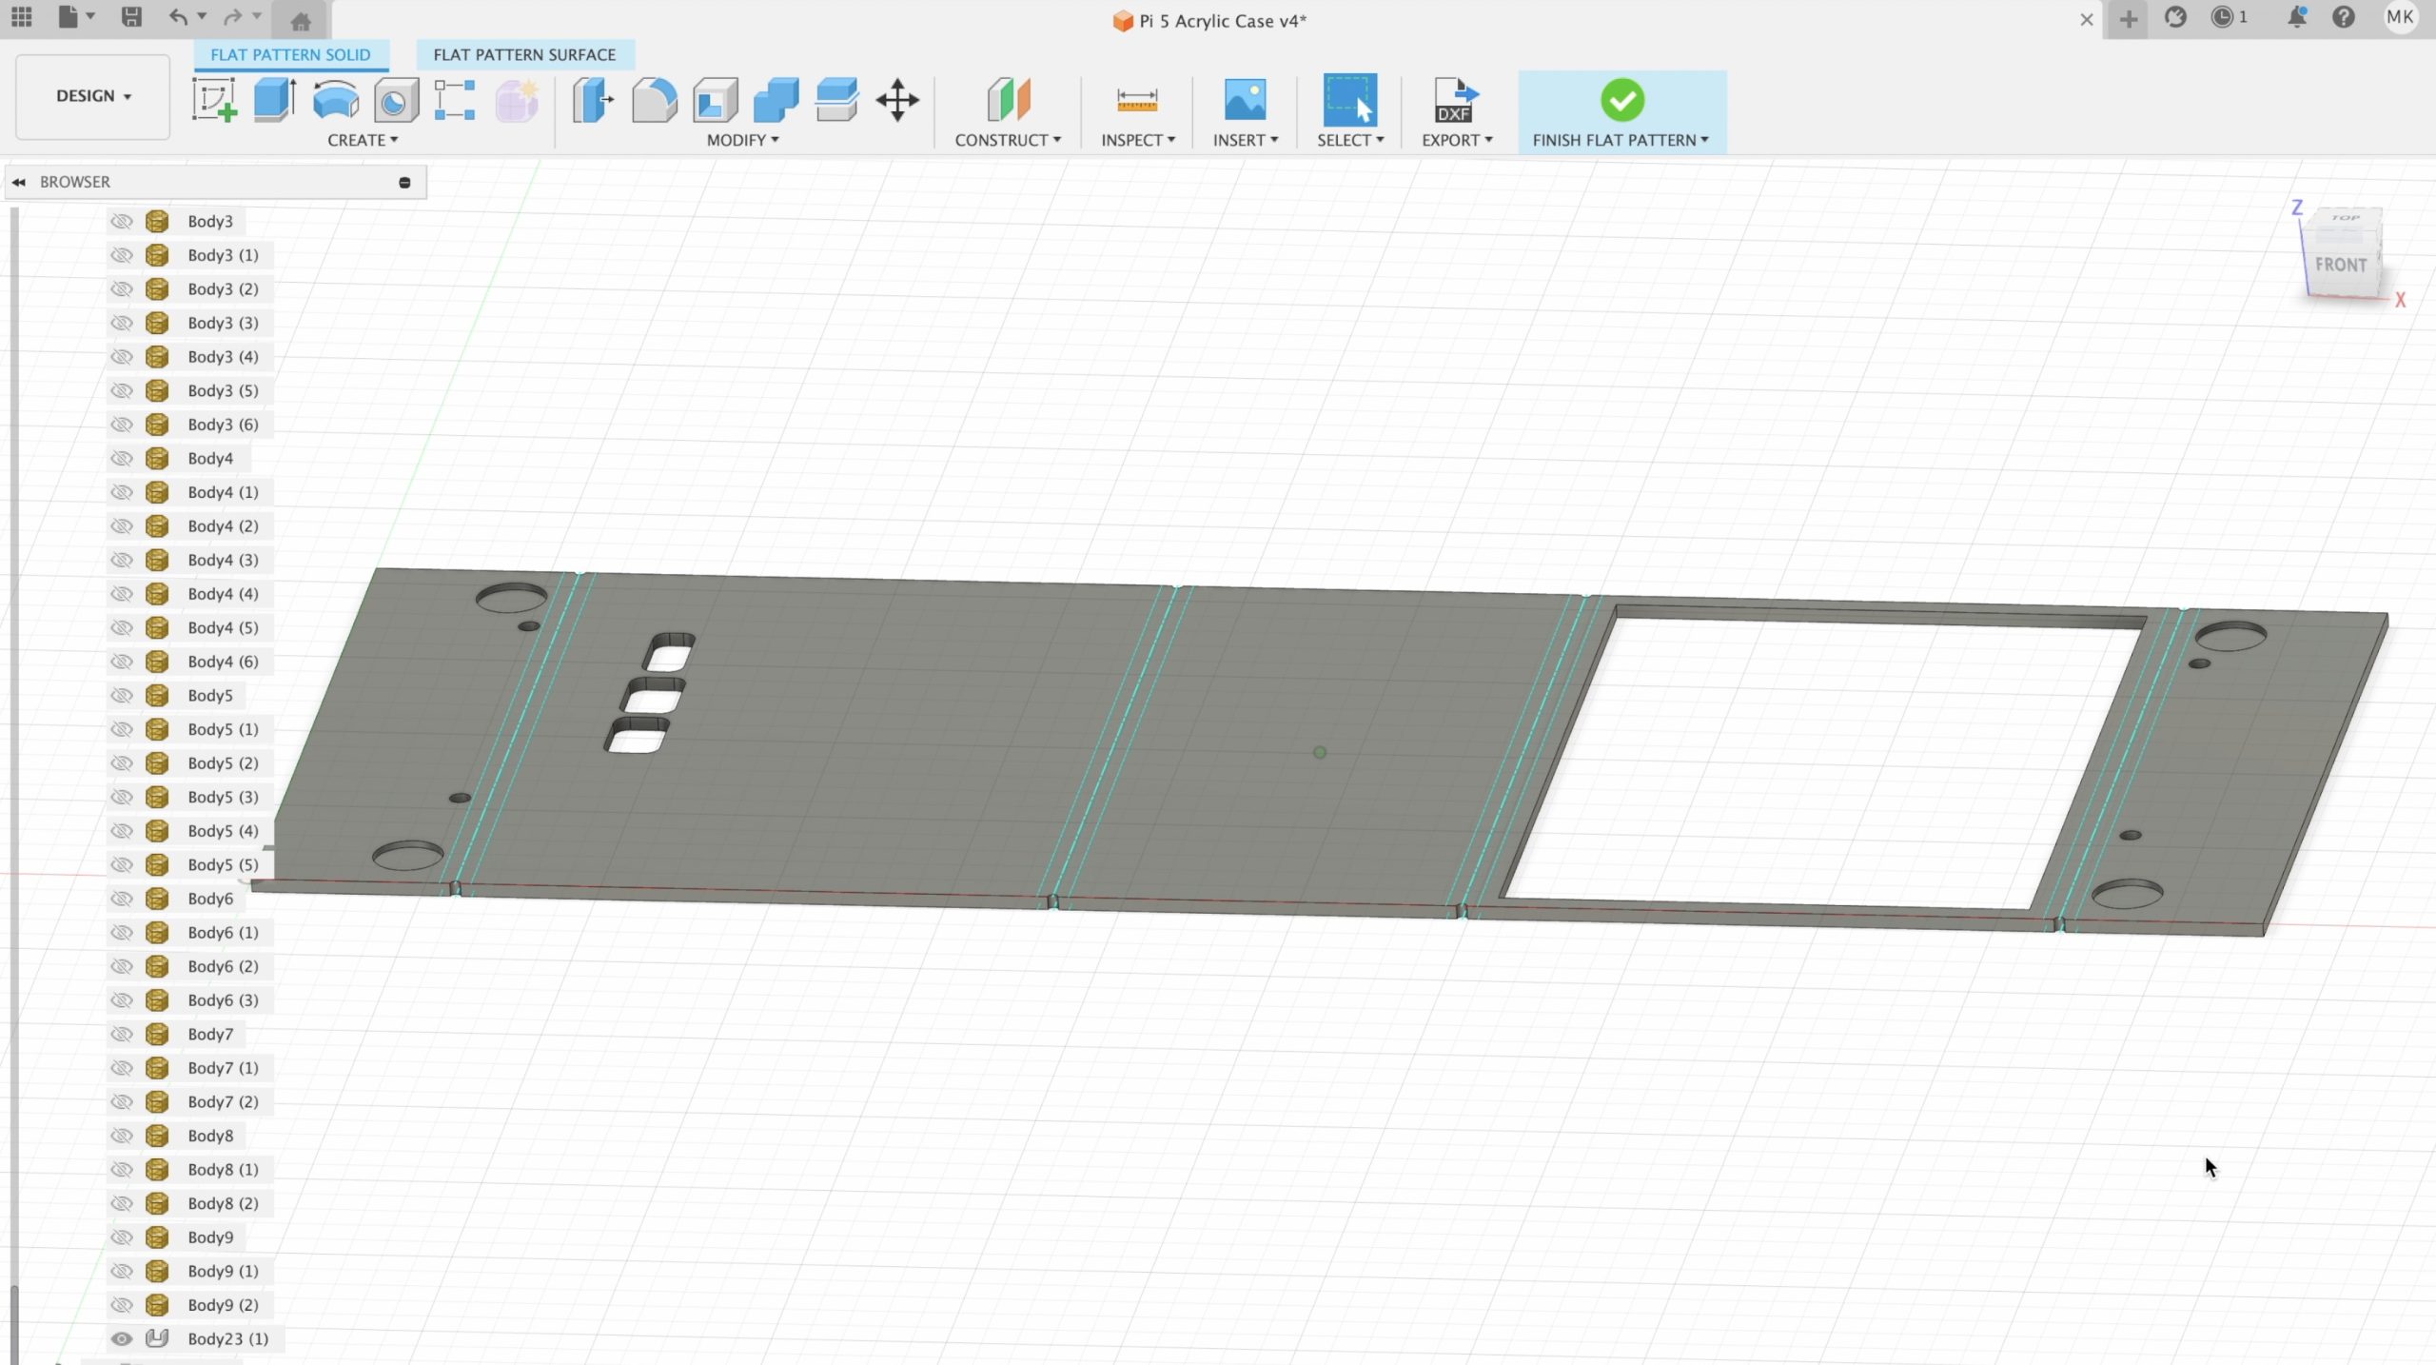This screenshot has width=2436, height=1365.
Task: Open the DESIGN workspace dropdown
Action: pyautogui.click(x=93, y=96)
